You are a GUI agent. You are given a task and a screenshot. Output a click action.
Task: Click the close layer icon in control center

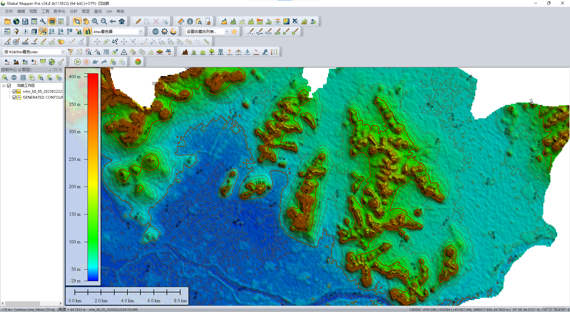59,78
